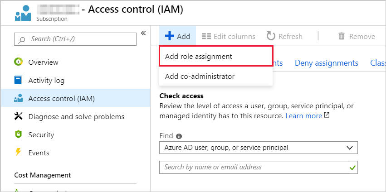Image resolution: width=386 pixels, height=192 pixels.
Task: Click the Events lightning bolt icon
Action: (x=19, y=153)
